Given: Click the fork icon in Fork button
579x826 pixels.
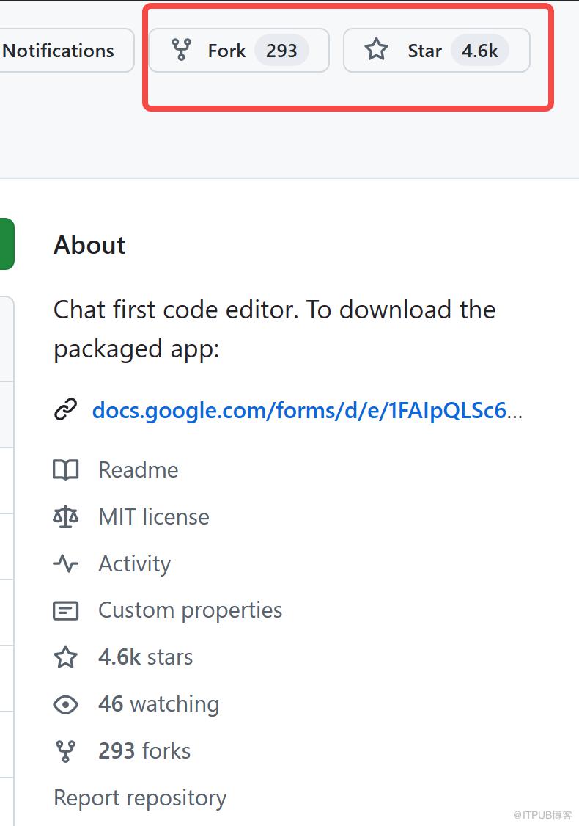Looking at the screenshot, I should coord(181,50).
